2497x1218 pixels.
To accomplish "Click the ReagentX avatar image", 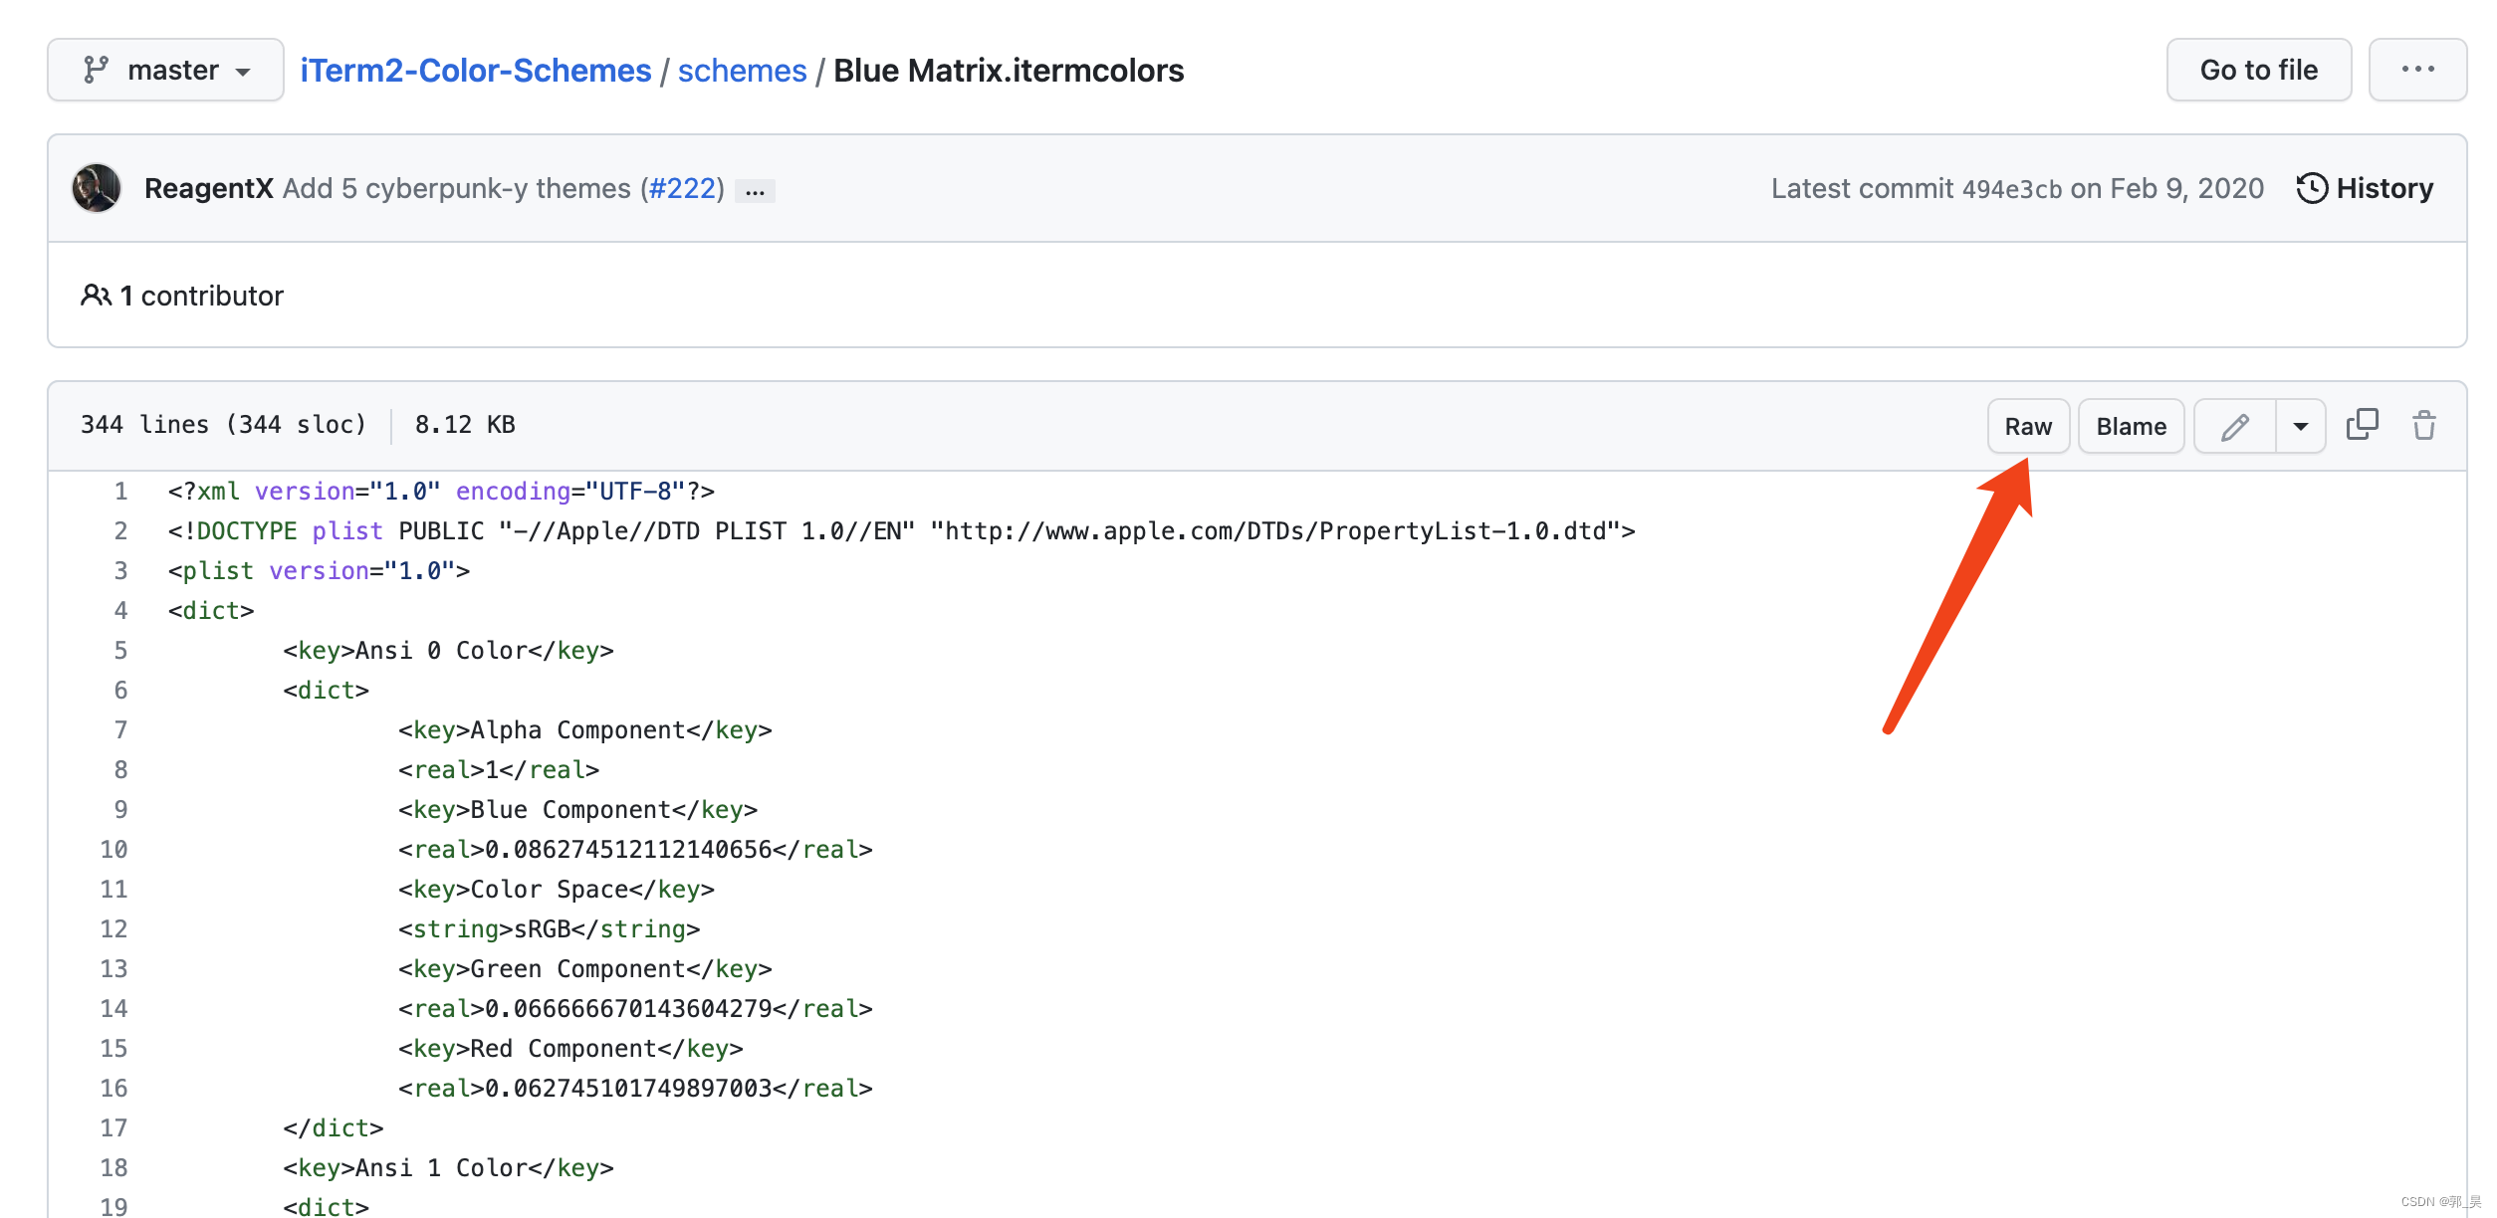I will [97, 188].
